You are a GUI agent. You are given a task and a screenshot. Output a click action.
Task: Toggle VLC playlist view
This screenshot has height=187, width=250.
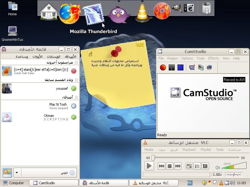click(197, 166)
